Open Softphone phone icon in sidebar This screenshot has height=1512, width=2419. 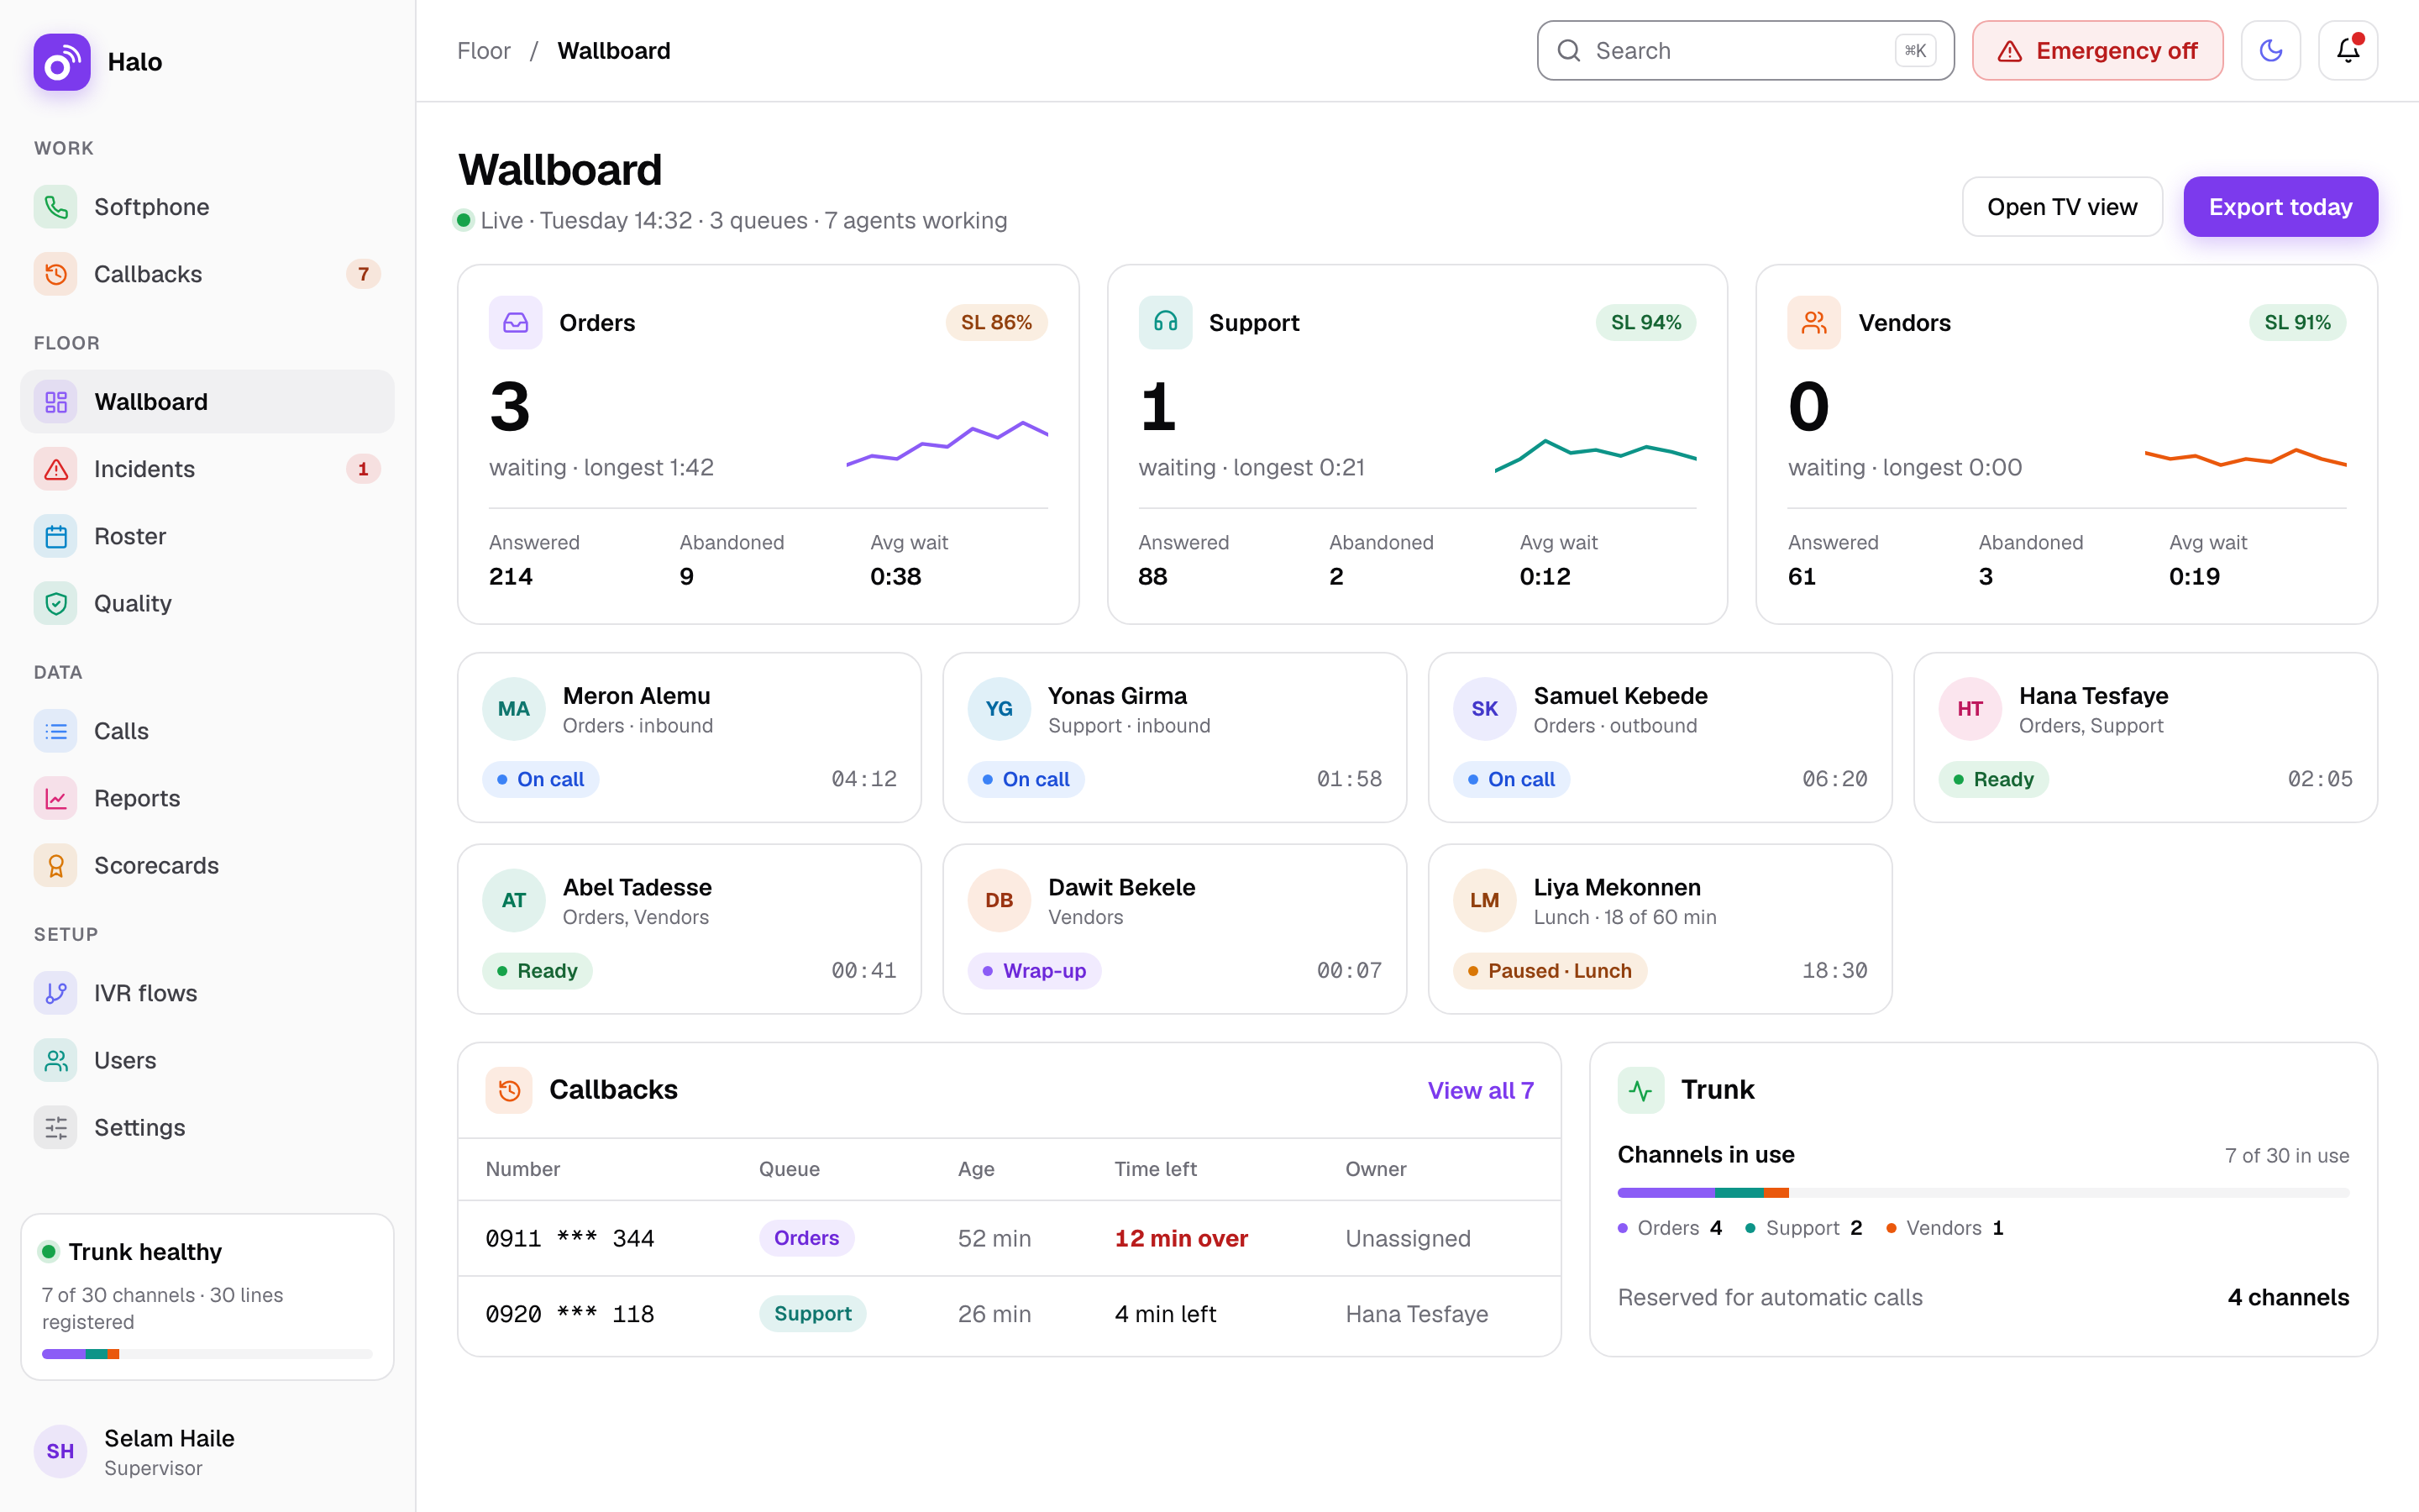(56, 207)
